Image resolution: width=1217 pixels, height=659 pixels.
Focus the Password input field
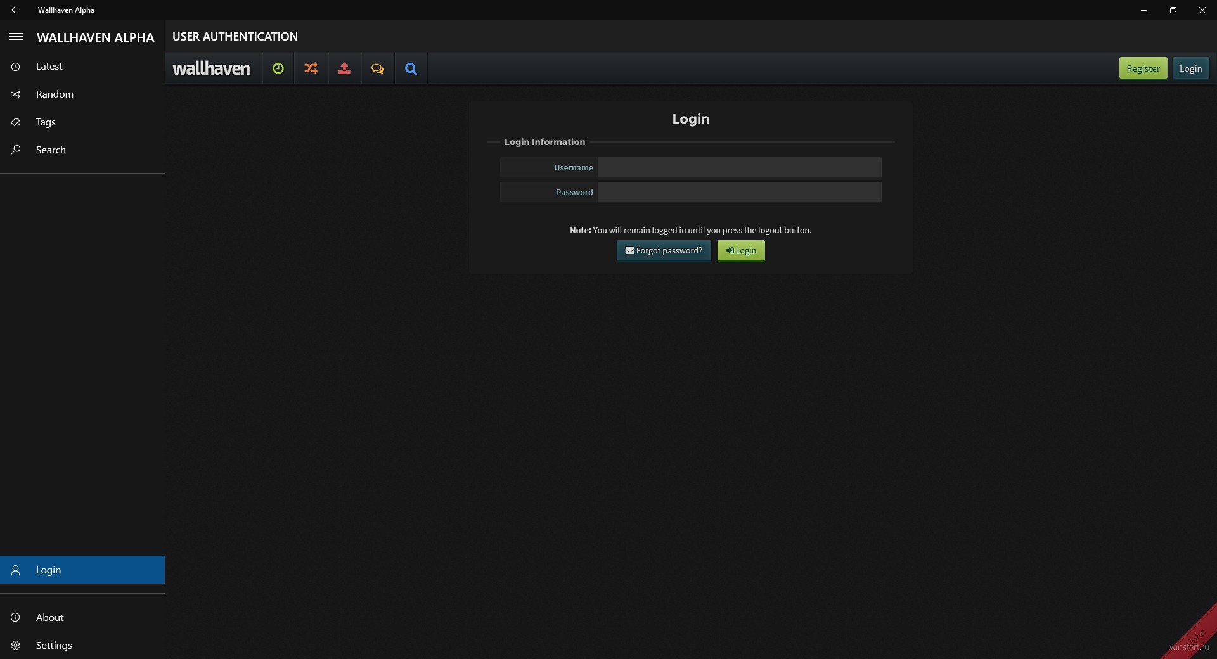pyautogui.click(x=739, y=192)
